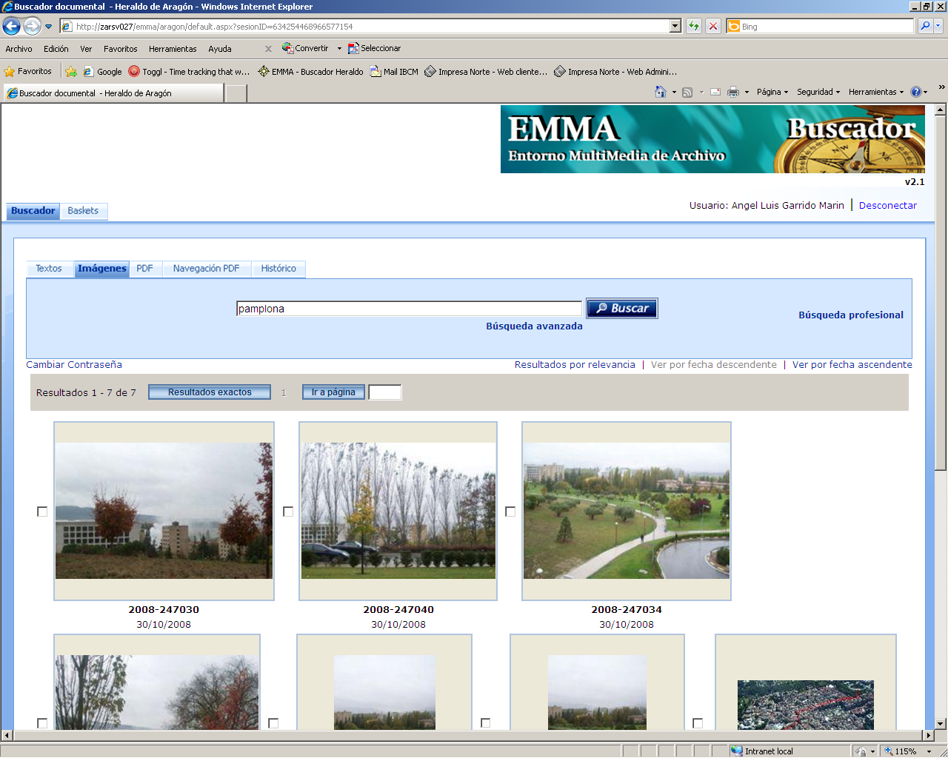This screenshot has height=758, width=948.
Task: Open the Herramientas command bar dropdown
Action: click(x=876, y=92)
